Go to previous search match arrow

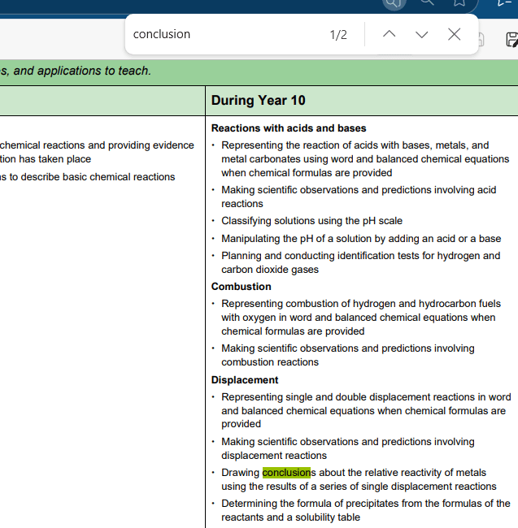[390, 34]
